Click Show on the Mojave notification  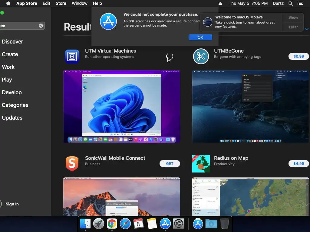(x=293, y=17)
